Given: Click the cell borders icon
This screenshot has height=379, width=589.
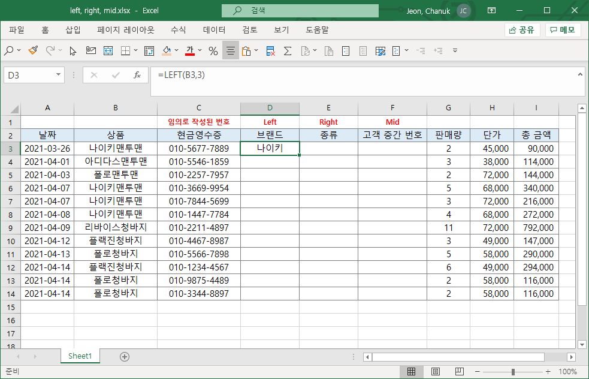Looking at the screenshot, I should point(125,51).
